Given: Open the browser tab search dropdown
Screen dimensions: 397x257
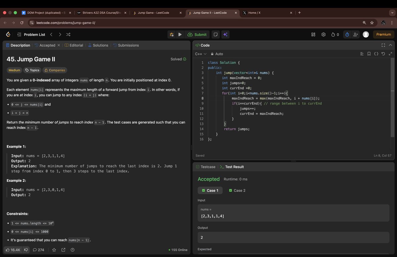Looking at the screenshot, I should (392, 13).
